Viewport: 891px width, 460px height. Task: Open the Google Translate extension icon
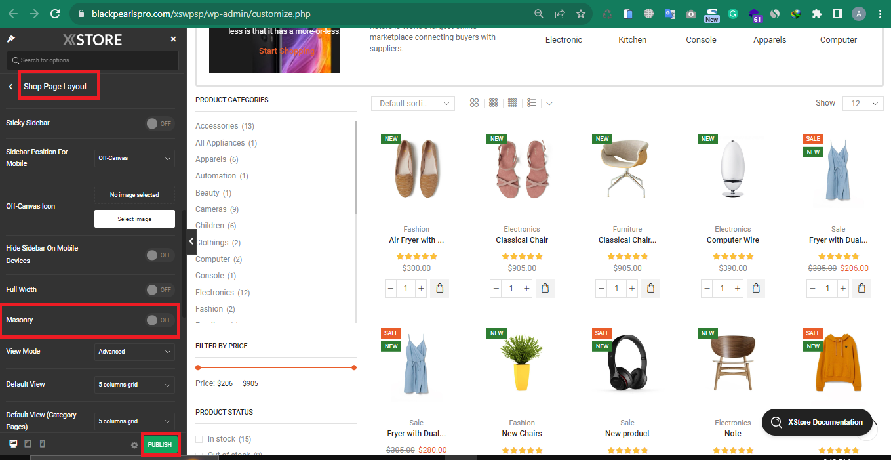tap(669, 14)
